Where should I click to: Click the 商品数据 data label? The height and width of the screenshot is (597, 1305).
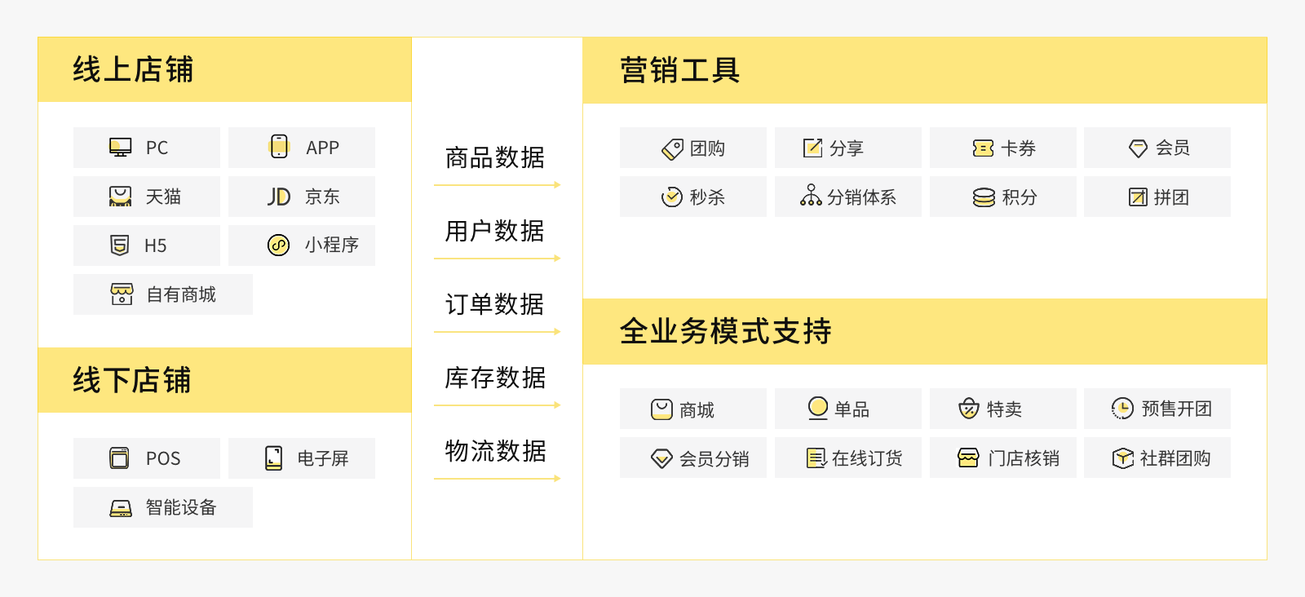495,157
